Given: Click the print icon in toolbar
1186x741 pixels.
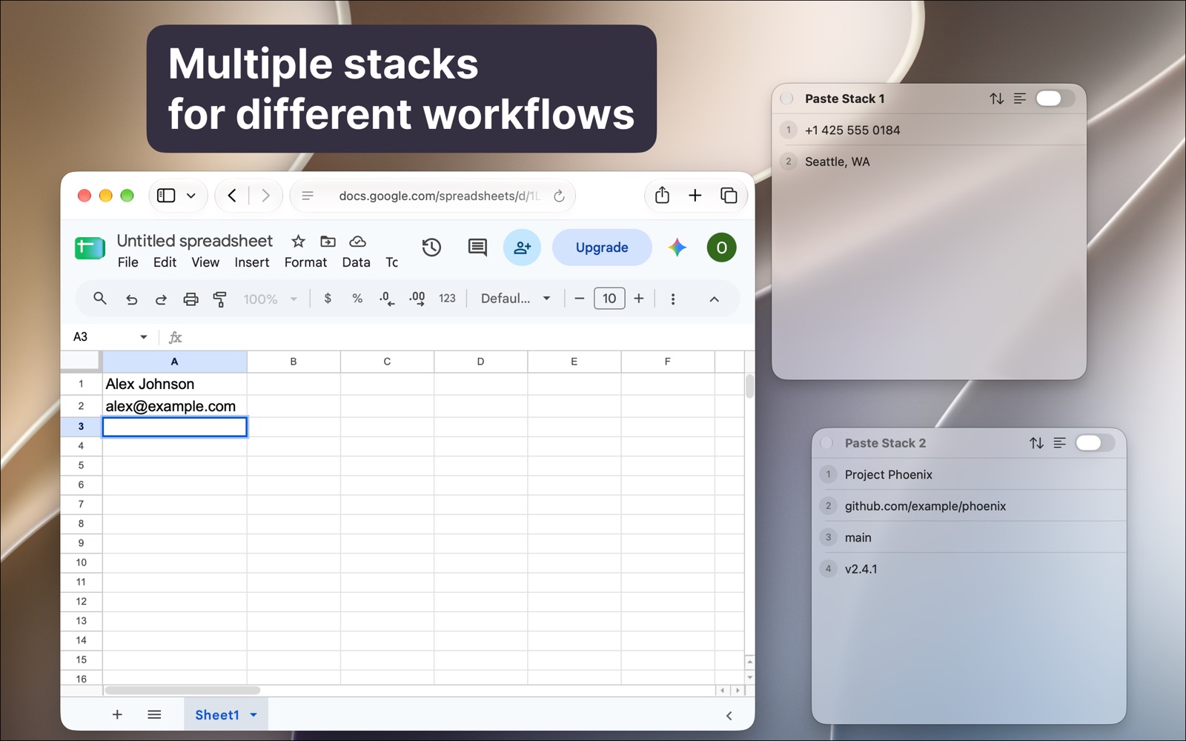Looking at the screenshot, I should click(x=191, y=299).
